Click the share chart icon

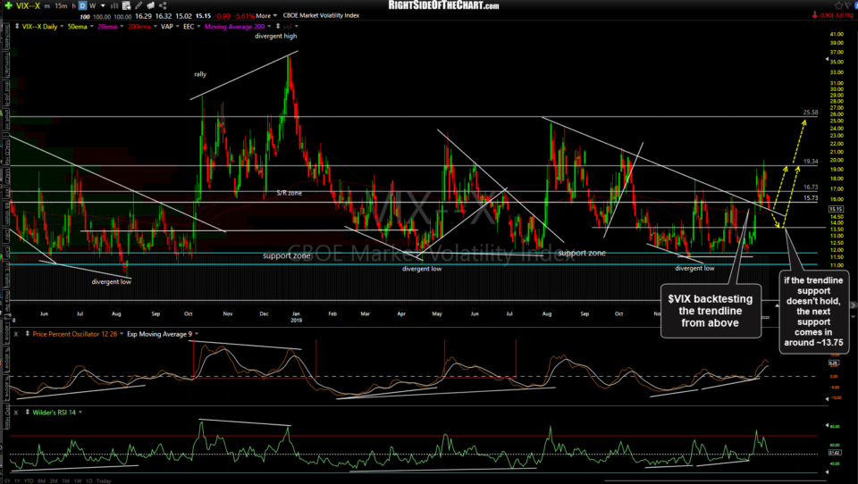(163, 5)
